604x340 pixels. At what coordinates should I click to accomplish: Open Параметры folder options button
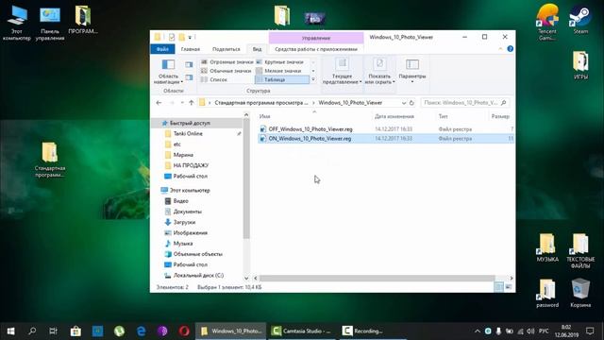point(412,71)
